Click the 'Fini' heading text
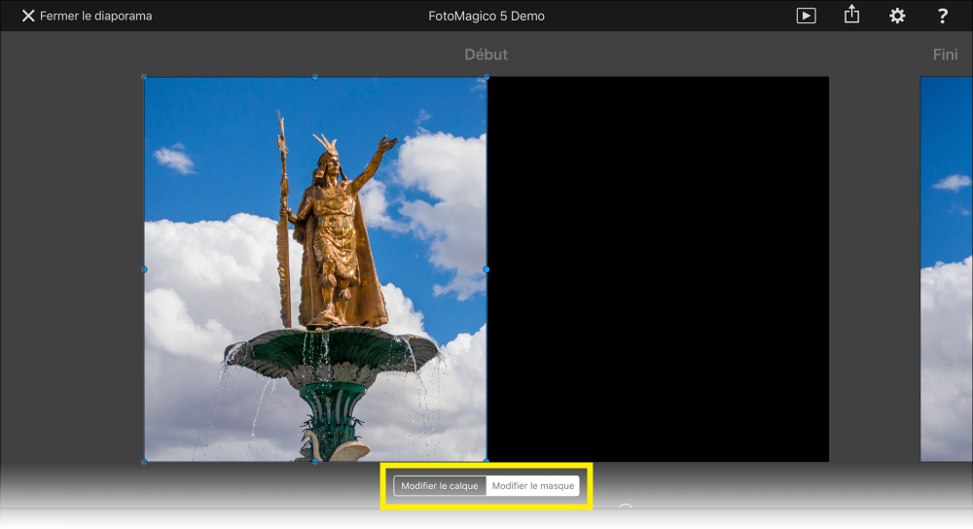973x529 pixels. pyautogui.click(x=945, y=54)
